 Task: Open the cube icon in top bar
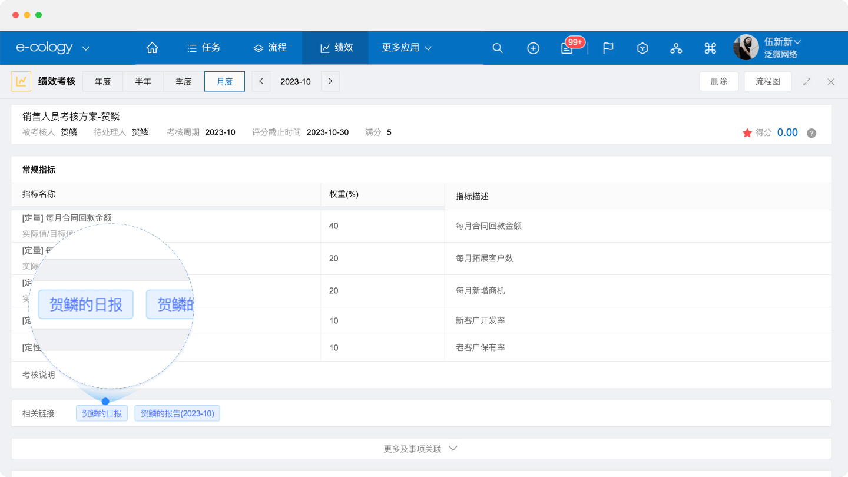coord(642,48)
